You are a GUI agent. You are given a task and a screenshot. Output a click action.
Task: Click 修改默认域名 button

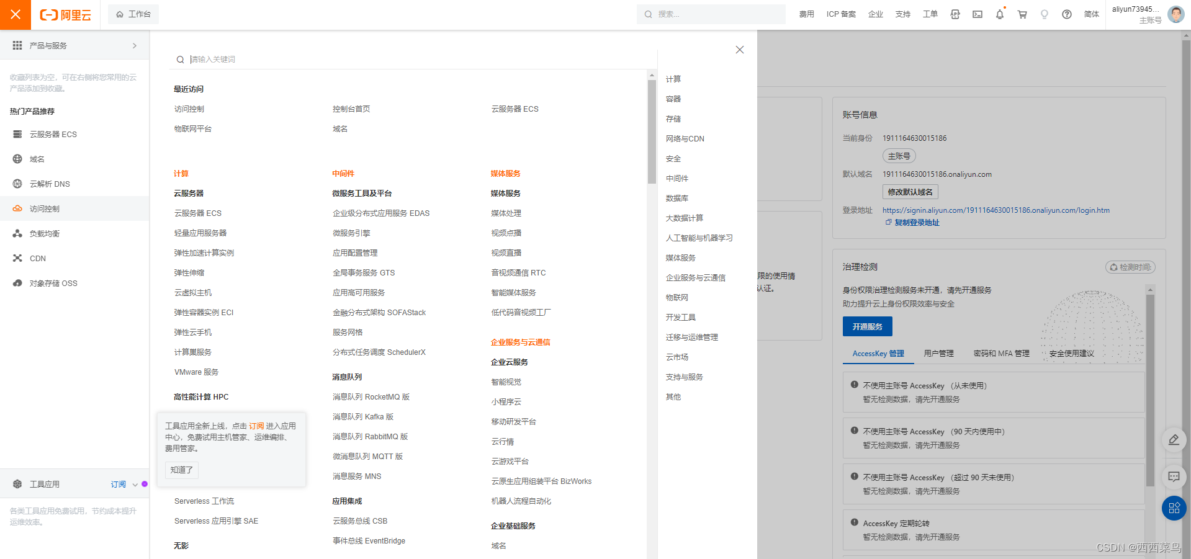coord(910,192)
